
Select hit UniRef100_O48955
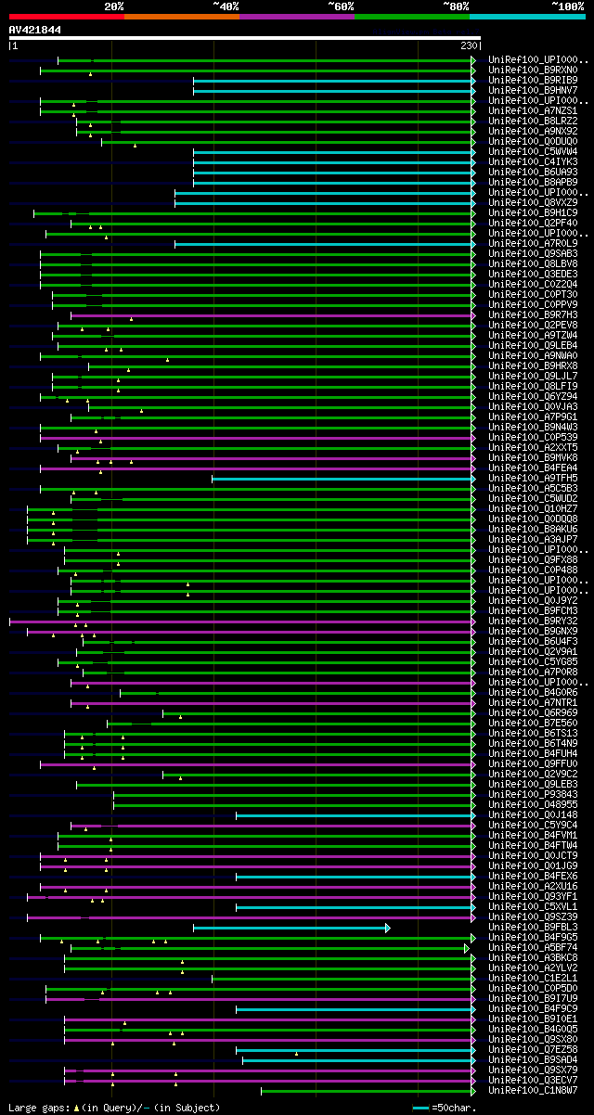coord(534,804)
